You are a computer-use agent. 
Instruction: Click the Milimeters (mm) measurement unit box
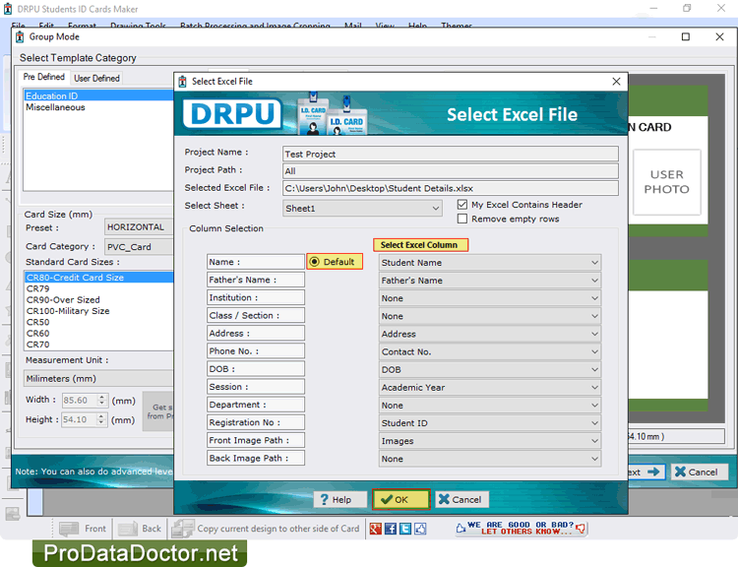pyautogui.click(x=98, y=379)
